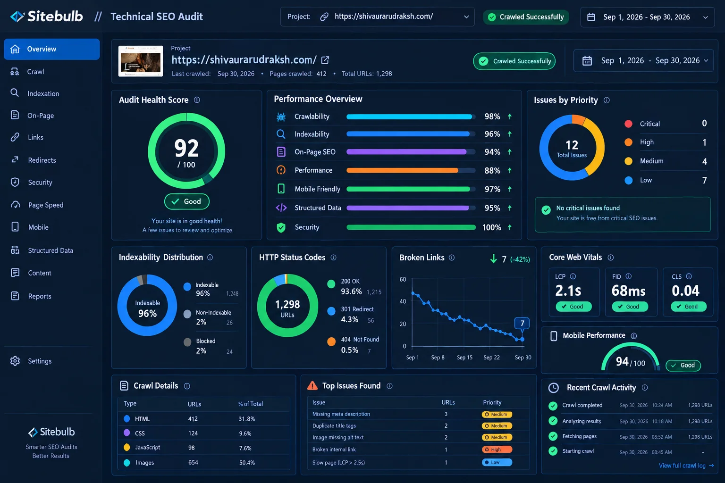Click info icon beside Core Web Vitals
Image resolution: width=725 pixels, height=483 pixels.
610,258
